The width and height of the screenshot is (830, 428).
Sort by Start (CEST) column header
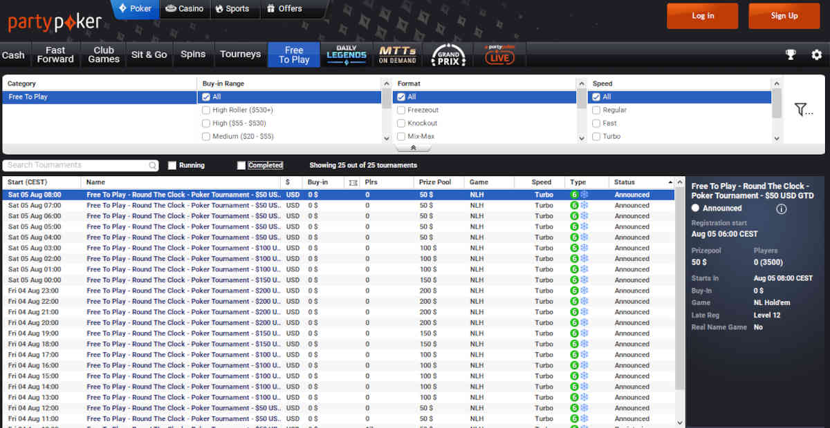pyautogui.click(x=41, y=182)
